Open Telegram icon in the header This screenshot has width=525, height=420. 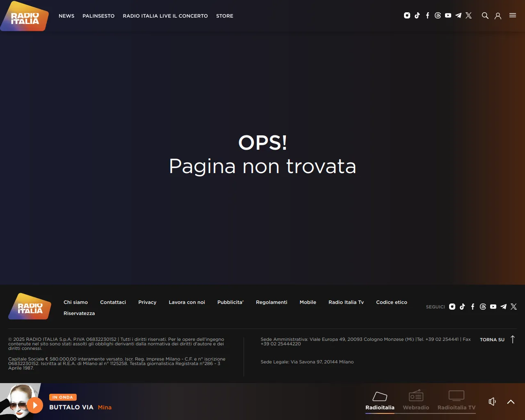point(458,16)
